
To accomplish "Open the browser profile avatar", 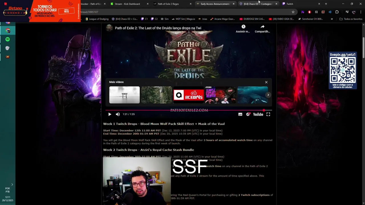I will coord(354,12).
